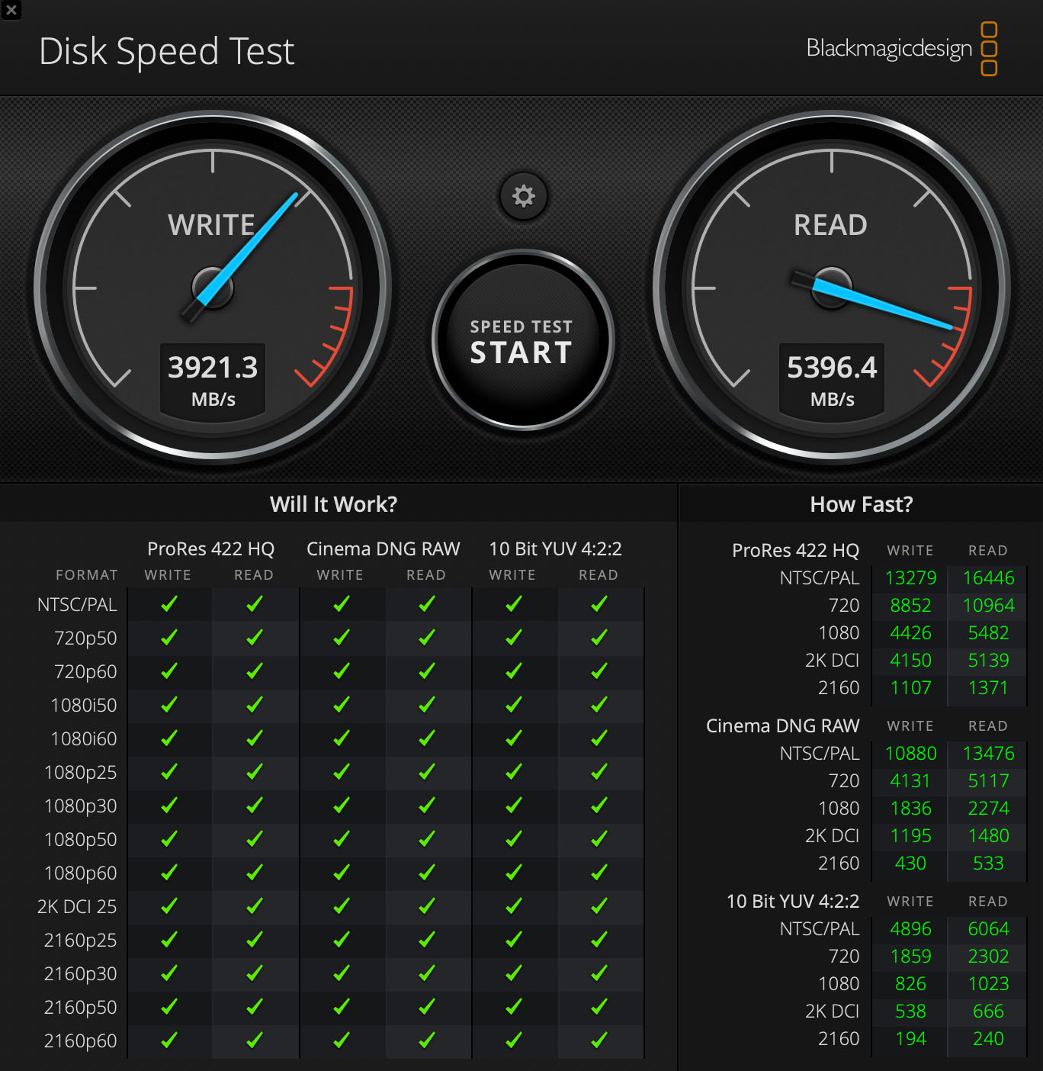Click ProRes 1080 write value 4426
The image size is (1043, 1071).
click(x=911, y=633)
